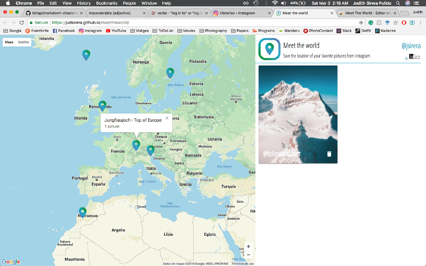Open the File menu
This screenshot has width=426, height=266.
[41, 3]
